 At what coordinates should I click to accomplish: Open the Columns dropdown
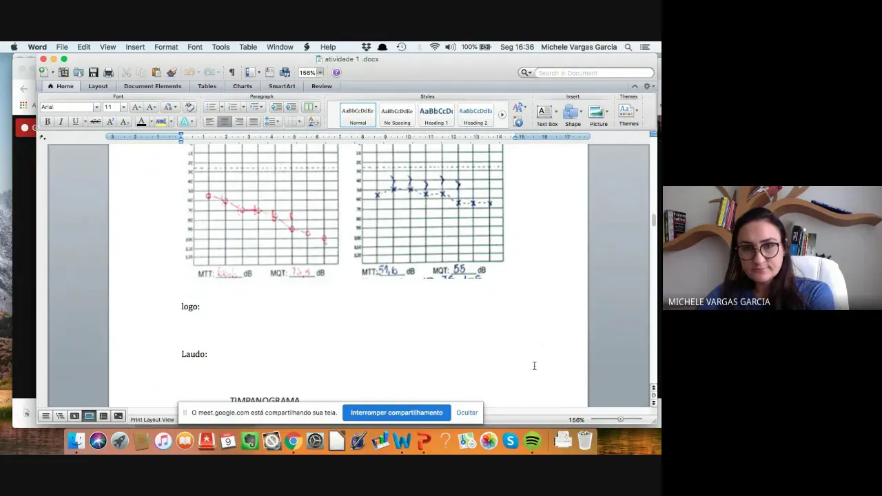coord(310,107)
